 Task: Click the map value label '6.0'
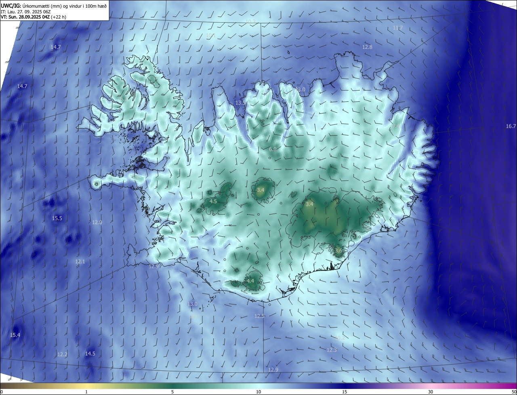[x=273, y=149]
